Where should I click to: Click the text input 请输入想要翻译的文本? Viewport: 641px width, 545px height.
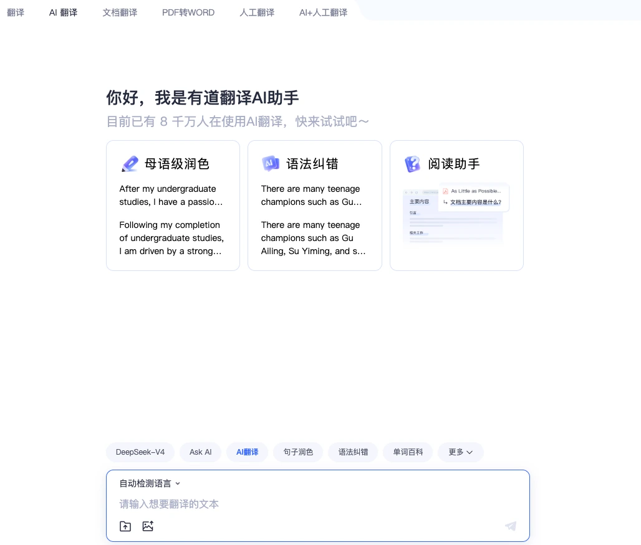(x=317, y=504)
